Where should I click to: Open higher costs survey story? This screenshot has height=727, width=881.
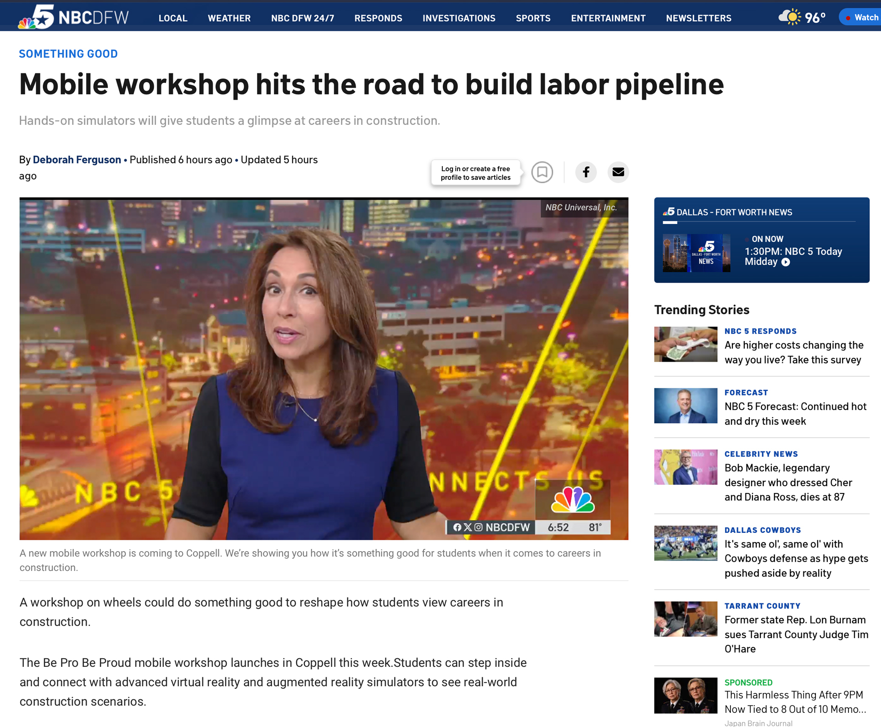click(794, 352)
